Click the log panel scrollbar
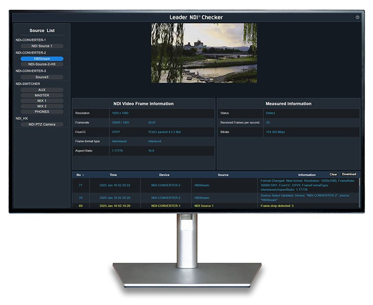 click(x=359, y=193)
